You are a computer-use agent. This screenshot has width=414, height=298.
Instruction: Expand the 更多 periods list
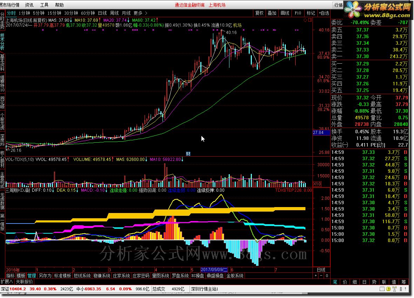point(140,13)
